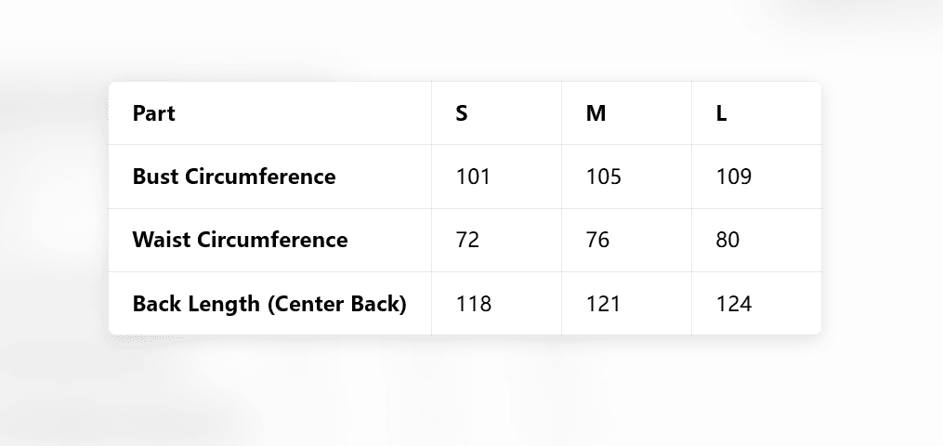
Task: Click the (Center Back) parenthetical text
Action: [336, 304]
